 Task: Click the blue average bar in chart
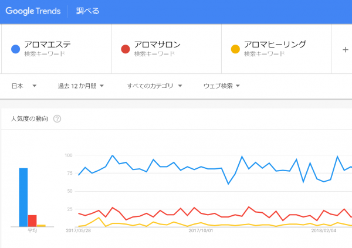coord(23,197)
